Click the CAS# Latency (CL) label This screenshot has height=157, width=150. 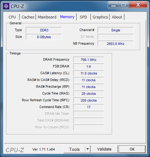[x=55, y=73]
